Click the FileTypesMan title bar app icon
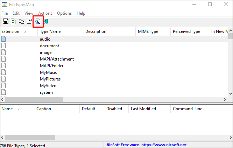Image resolution: width=233 pixels, height=148 pixels. (4, 5)
